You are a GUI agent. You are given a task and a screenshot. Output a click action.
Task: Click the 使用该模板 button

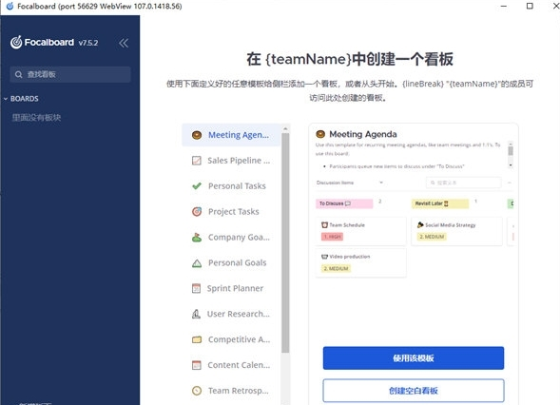[414, 357]
